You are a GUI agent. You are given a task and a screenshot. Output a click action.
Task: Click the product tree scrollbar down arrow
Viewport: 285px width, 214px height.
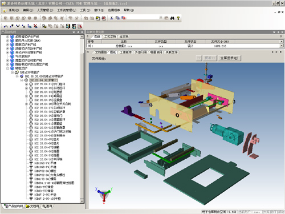coord(82,201)
